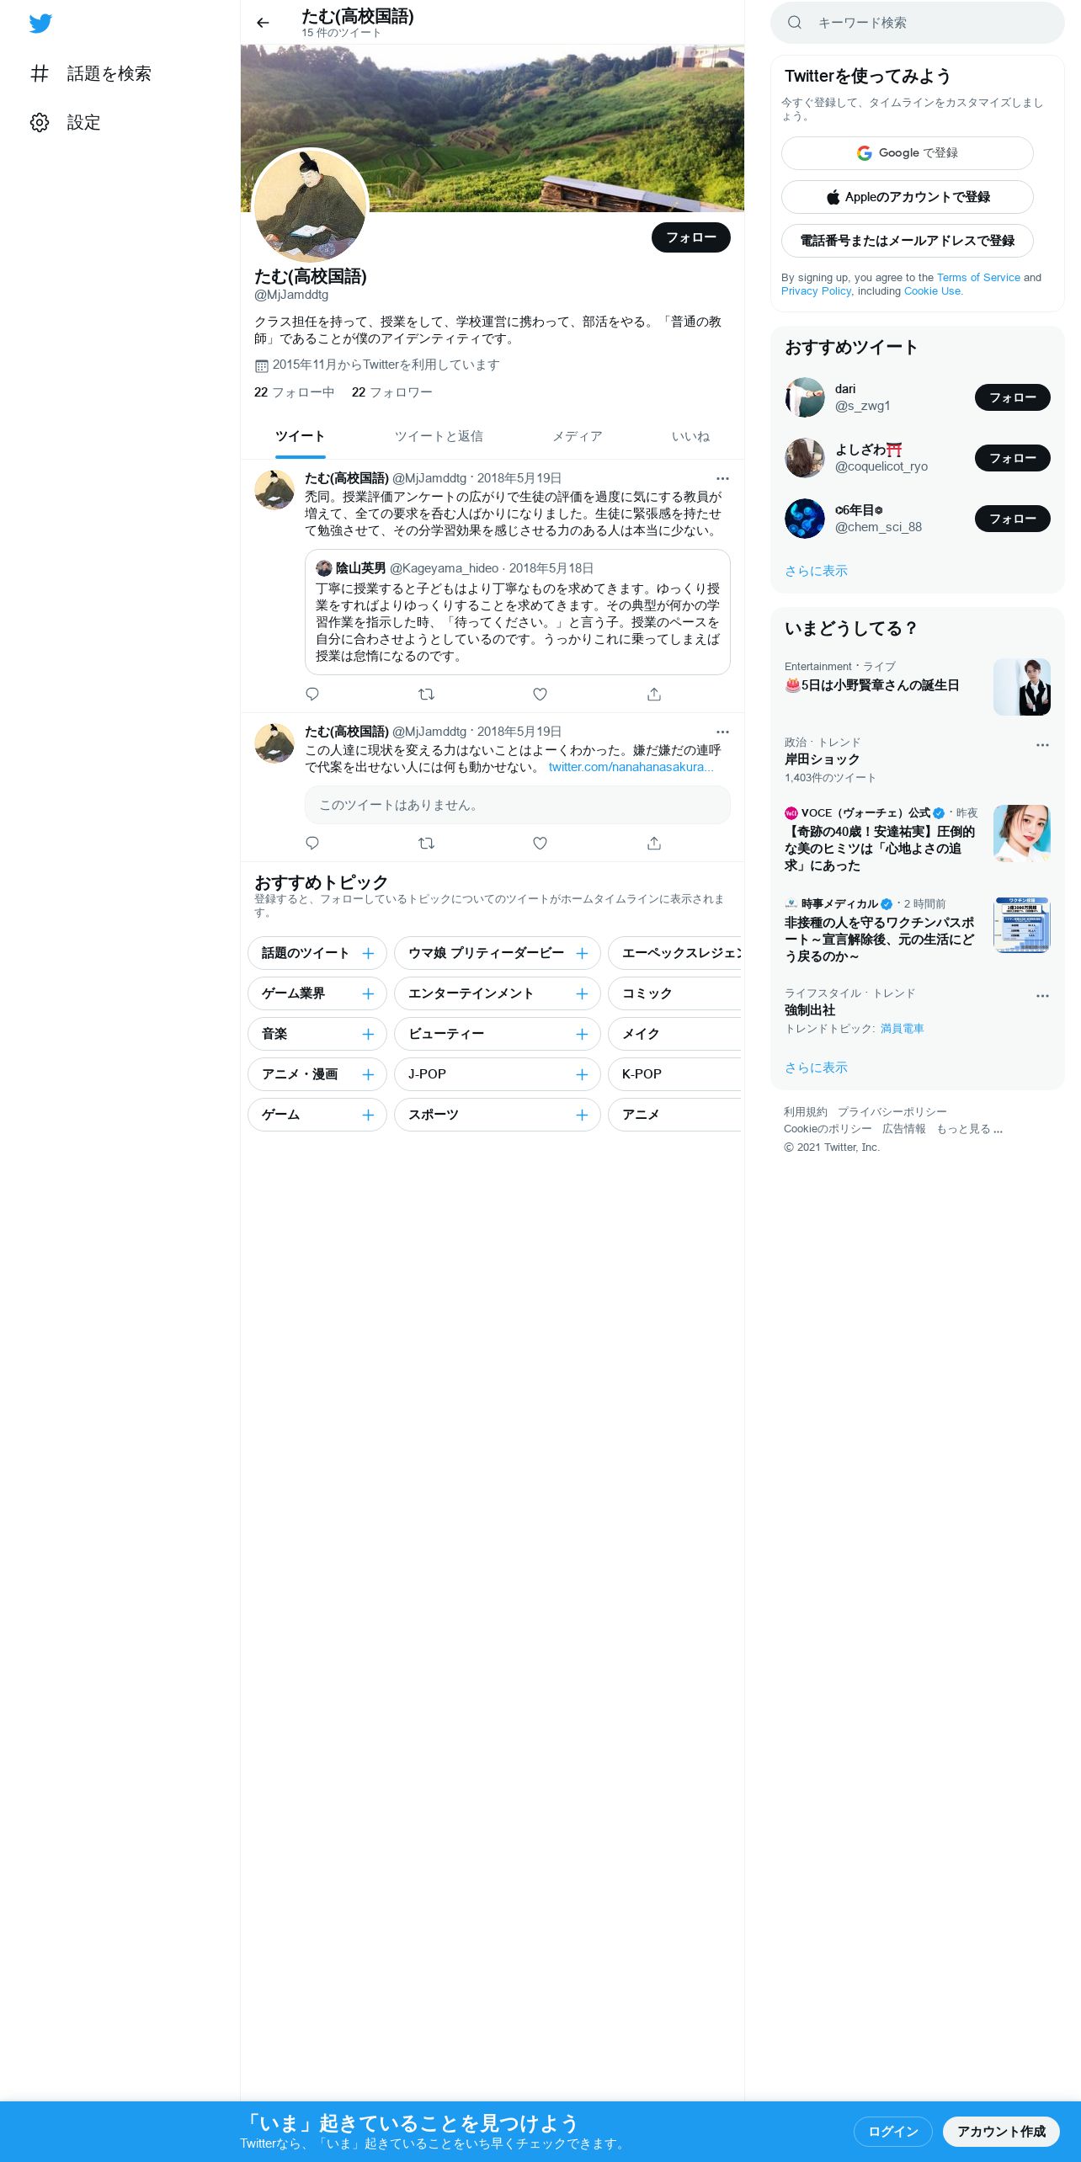
Task: Add the J-POP topic plus icon
Action: 582,1074
